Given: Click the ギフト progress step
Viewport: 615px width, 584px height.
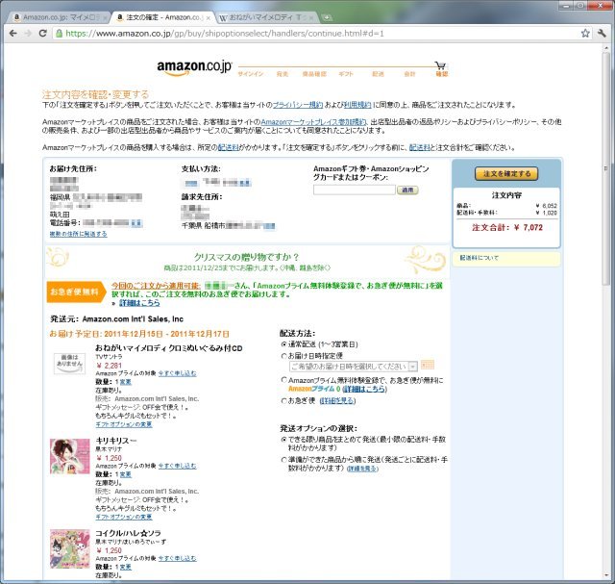Looking at the screenshot, I should tap(346, 74).
